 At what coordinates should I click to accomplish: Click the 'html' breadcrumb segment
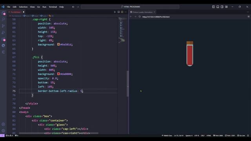tap(27, 16)
